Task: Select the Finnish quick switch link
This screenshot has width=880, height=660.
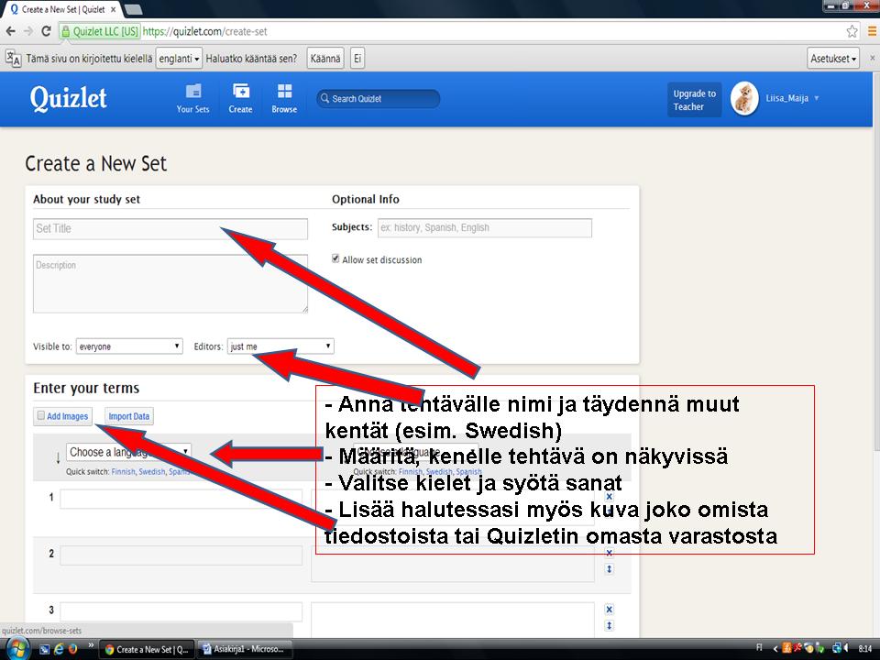Action: click(x=123, y=472)
